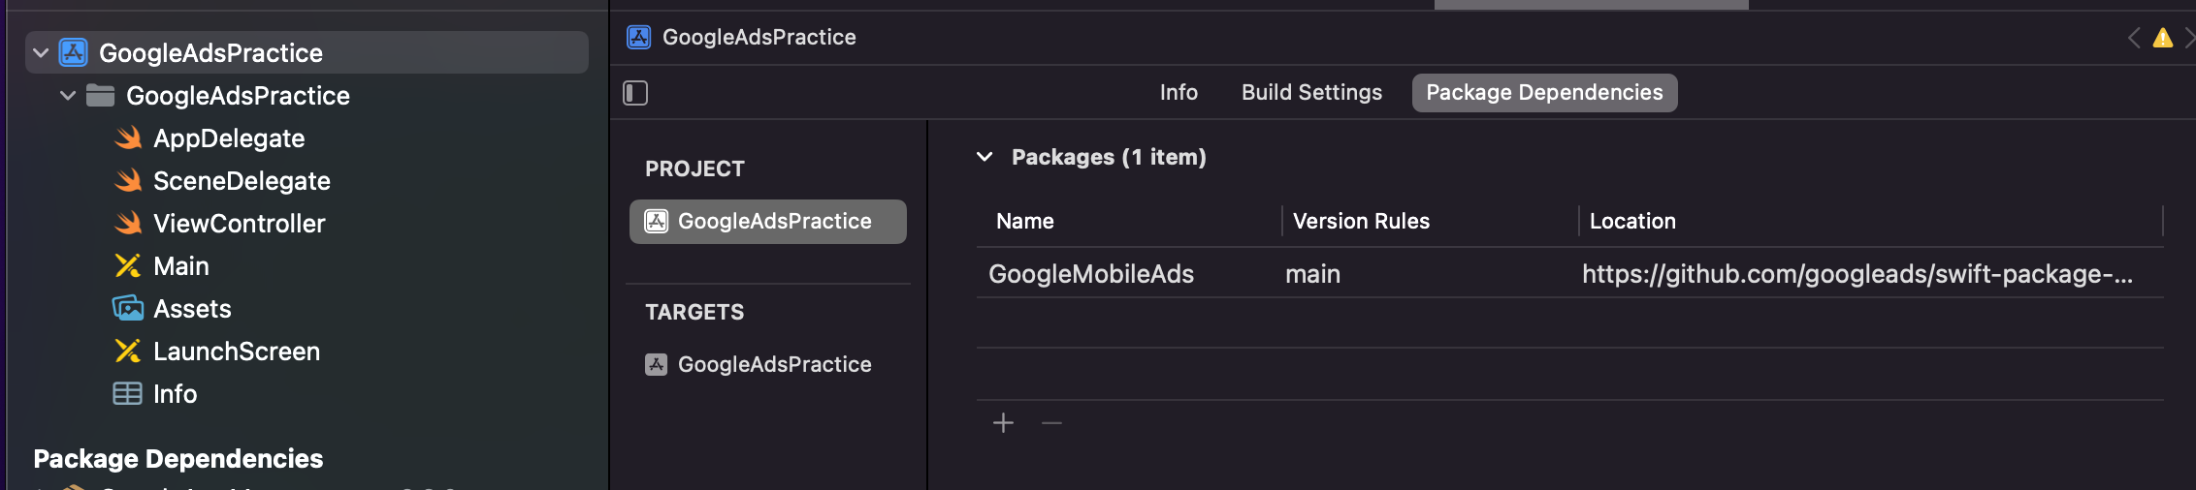
Task: Click the SceneDelegate Swift file icon
Action: [x=128, y=180]
